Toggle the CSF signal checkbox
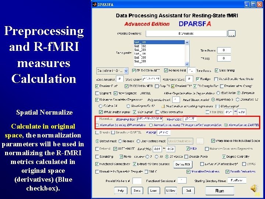265x199 pixels. pyautogui.click(x=135, y=112)
